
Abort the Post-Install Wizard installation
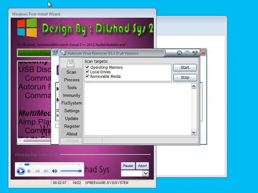[142, 166]
